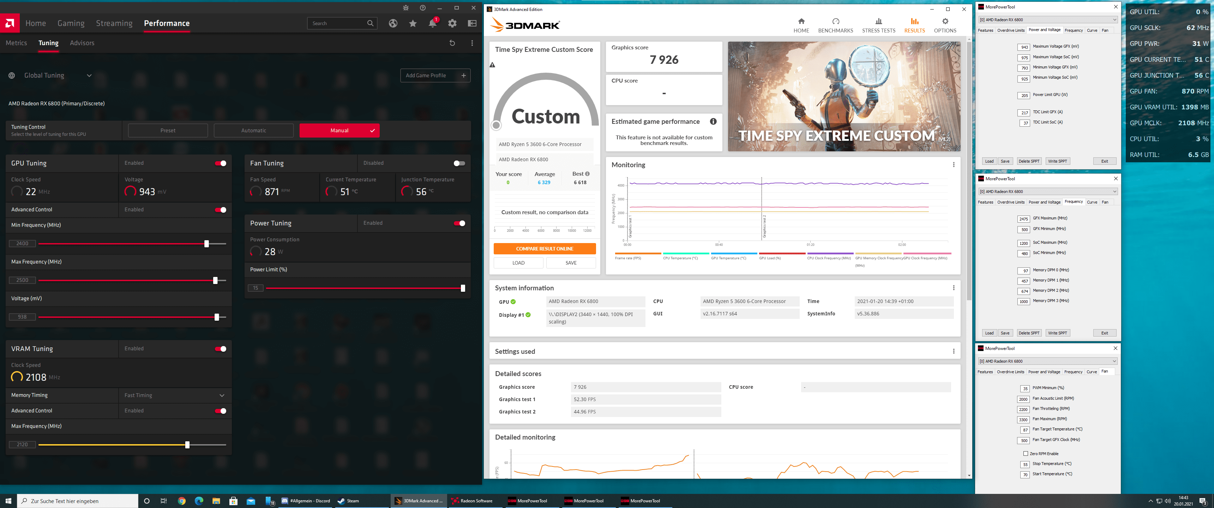This screenshot has height=508, width=1214.
Task: Click the warning triangle under Time Spy score
Action: coord(492,65)
